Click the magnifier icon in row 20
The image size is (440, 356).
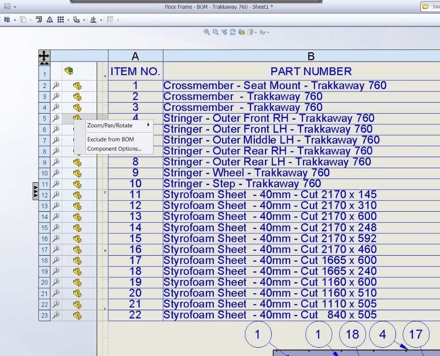point(56,282)
